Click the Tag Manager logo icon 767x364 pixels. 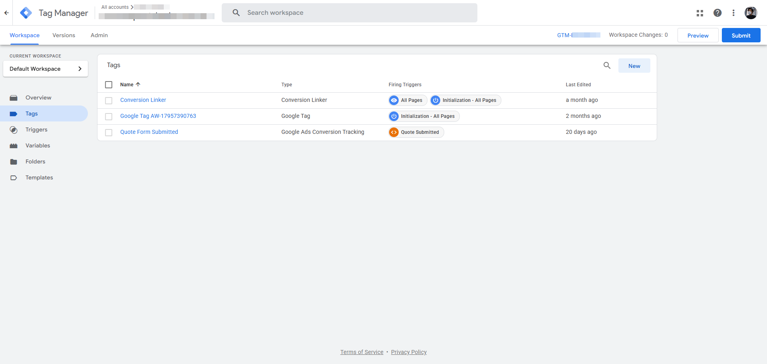pyautogui.click(x=26, y=13)
